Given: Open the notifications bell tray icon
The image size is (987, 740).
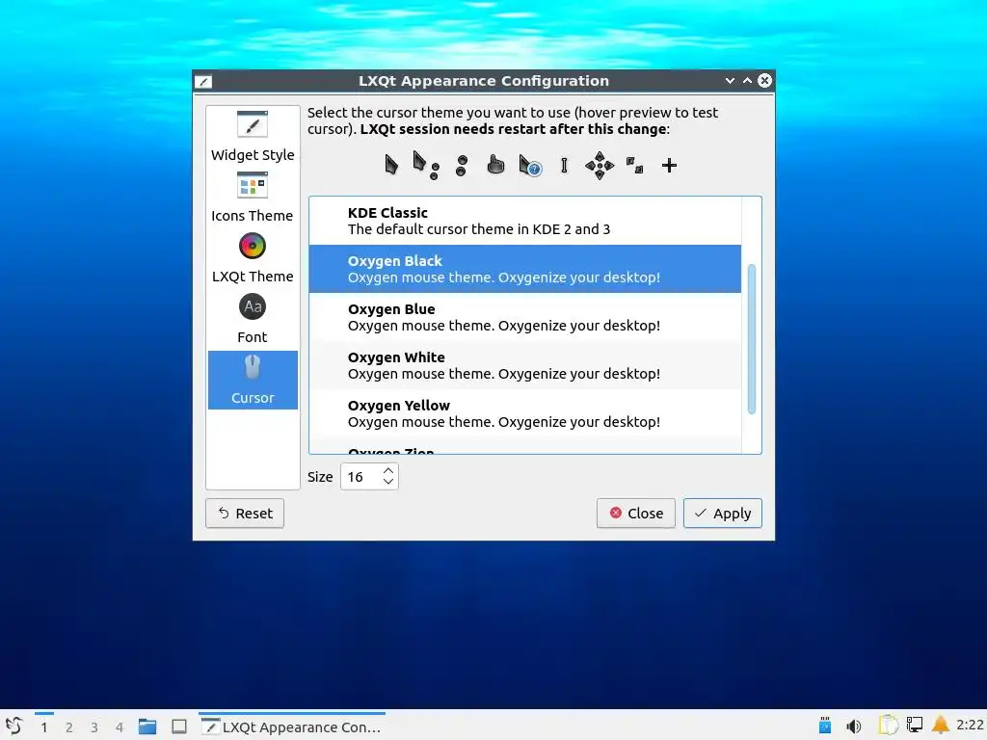Looking at the screenshot, I should pyautogui.click(x=941, y=725).
